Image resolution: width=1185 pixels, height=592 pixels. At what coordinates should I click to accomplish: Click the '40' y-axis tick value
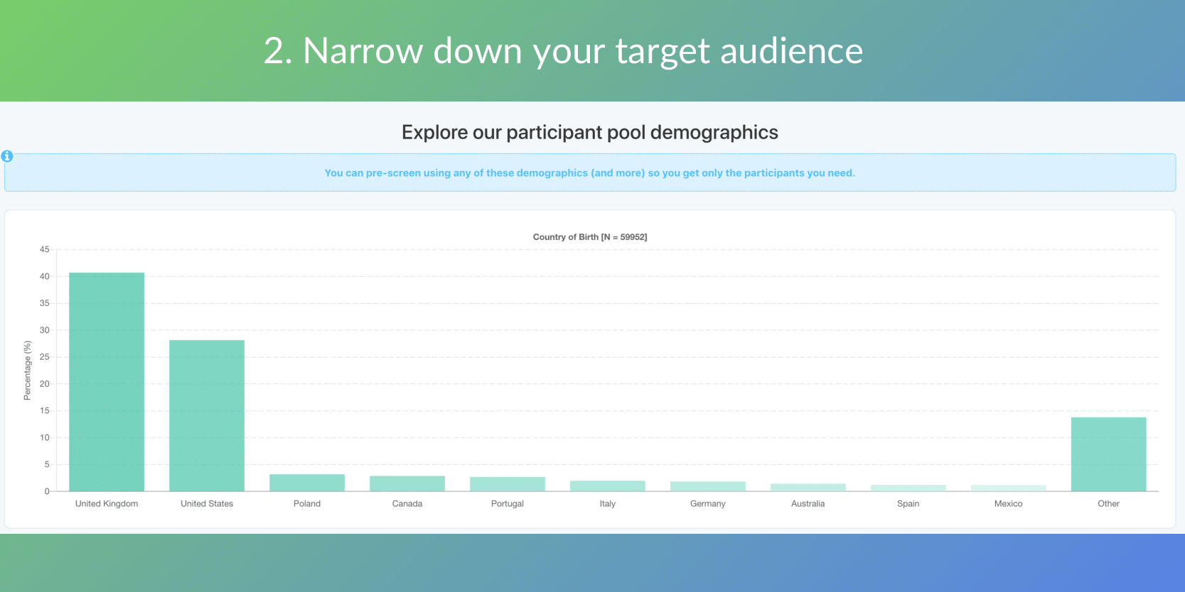pyautogui.click(x=45, y=276)
